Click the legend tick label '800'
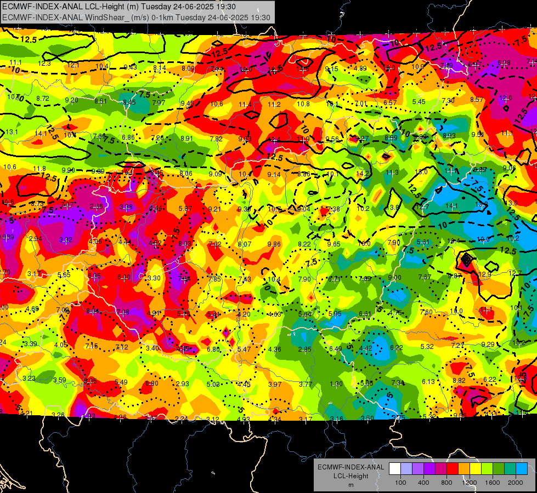537x493 pixels. 446,483
